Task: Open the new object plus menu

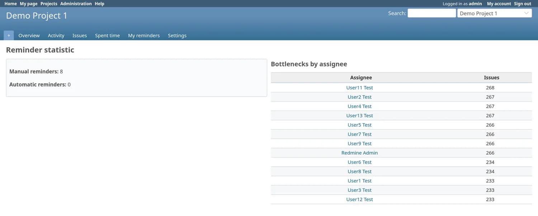Action: (9, 35)
